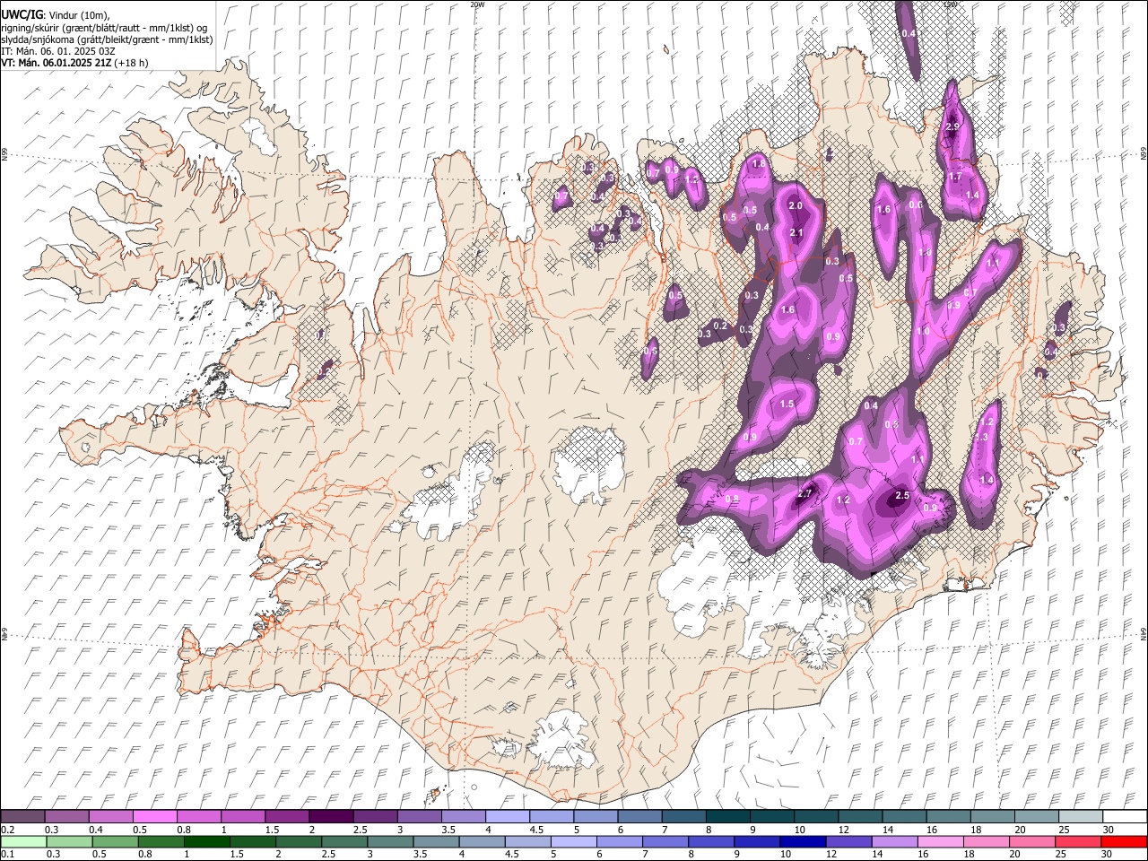The width and height of the screenshot is (1148, 861).
Task: Pick the lavender 4–4.5 snow legend swatch
Action: coord(506,817)
